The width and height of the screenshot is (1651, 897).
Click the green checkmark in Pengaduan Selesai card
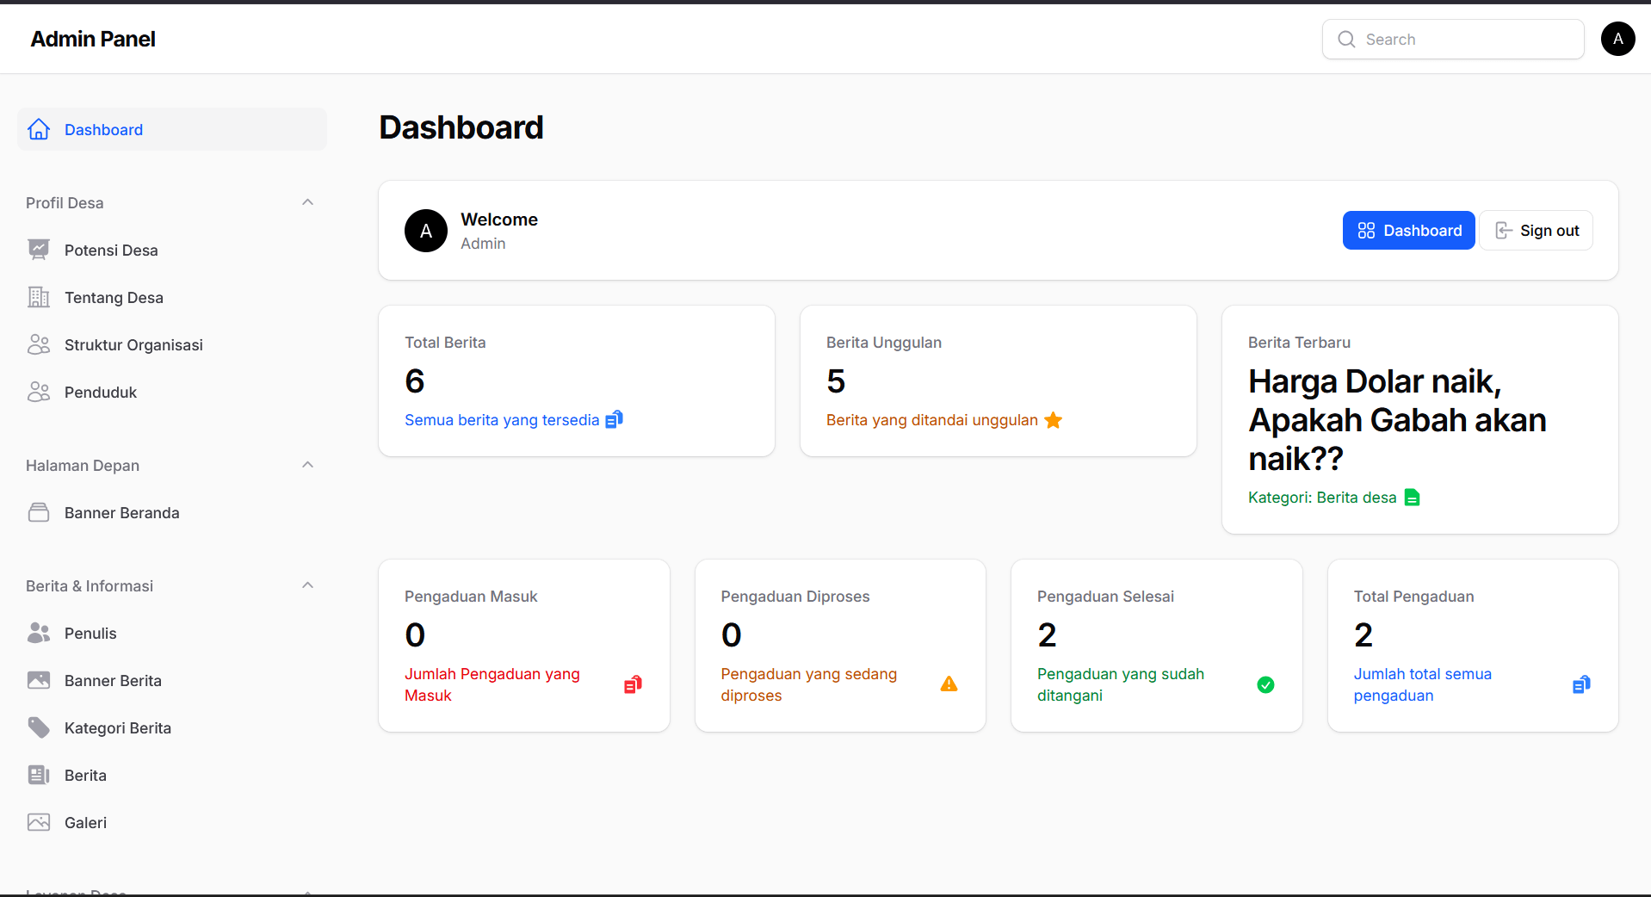[1265, 684]
